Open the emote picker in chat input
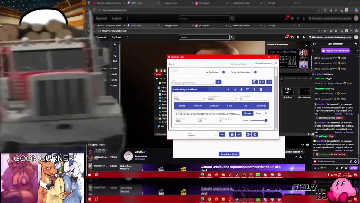Screen dimensions: 360x203 355,162
